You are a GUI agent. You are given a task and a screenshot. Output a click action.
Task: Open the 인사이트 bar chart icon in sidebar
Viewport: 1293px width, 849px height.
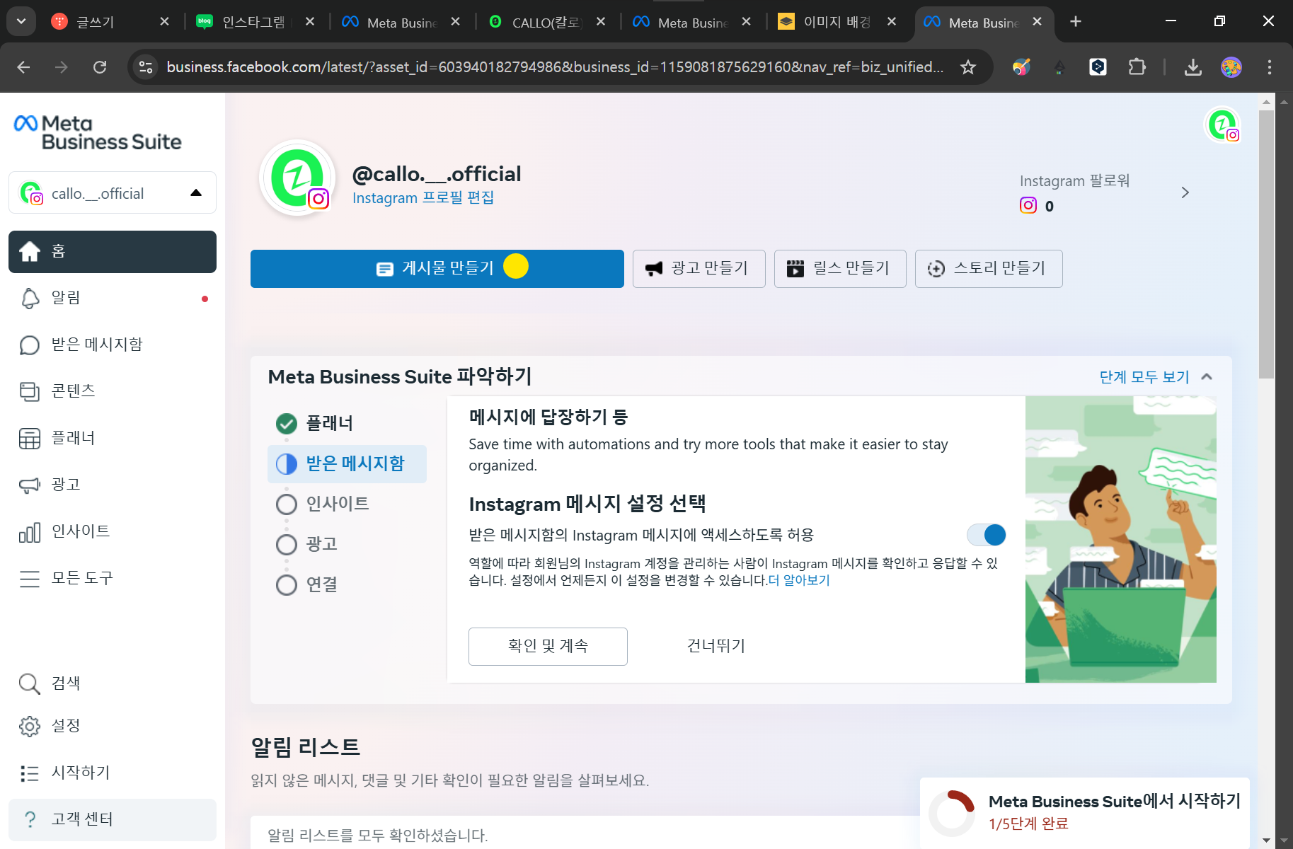point(30,531)
